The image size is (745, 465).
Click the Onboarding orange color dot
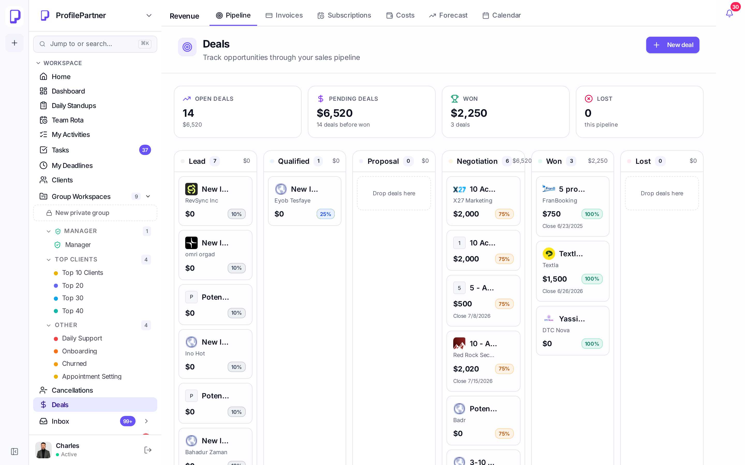[56, 351]
